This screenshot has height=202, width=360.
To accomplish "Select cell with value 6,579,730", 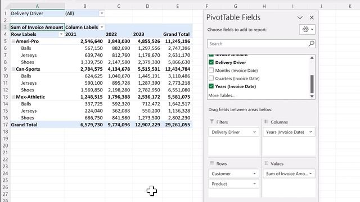I will click(85, 125).
